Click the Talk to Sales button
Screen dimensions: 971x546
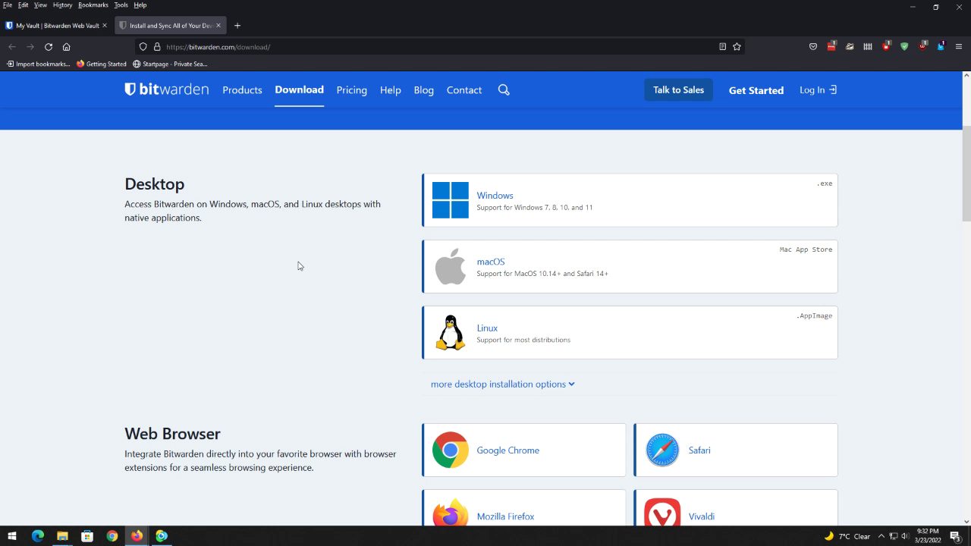(678, 90)
